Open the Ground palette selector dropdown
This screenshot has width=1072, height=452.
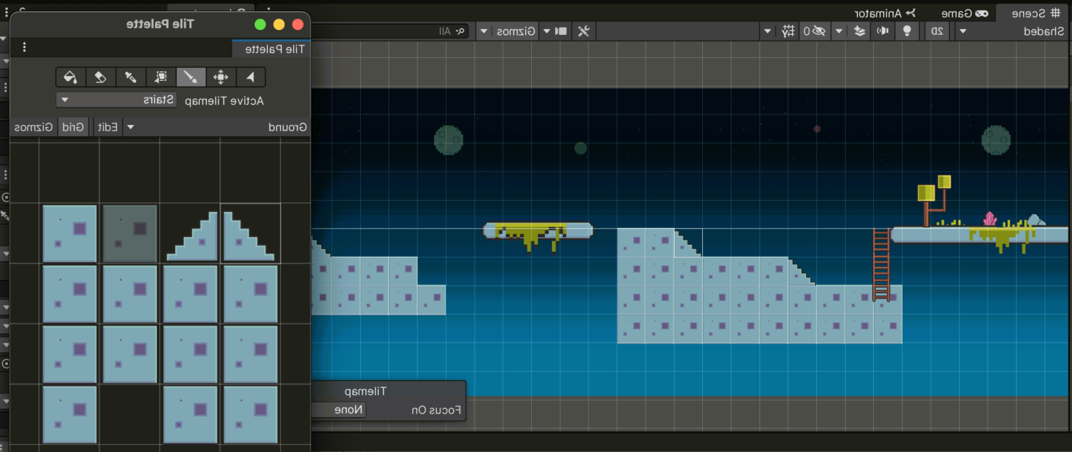(217, 127)
